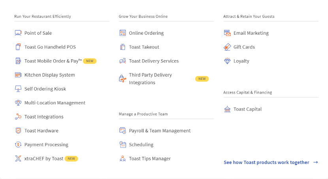Click the Kitchen Display System icon
328x179 pixels.
tap(18, 75)
